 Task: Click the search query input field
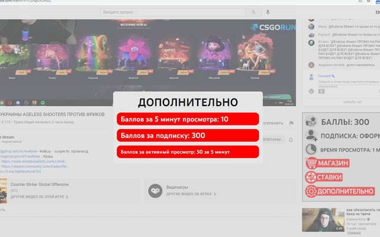point(173,12)
